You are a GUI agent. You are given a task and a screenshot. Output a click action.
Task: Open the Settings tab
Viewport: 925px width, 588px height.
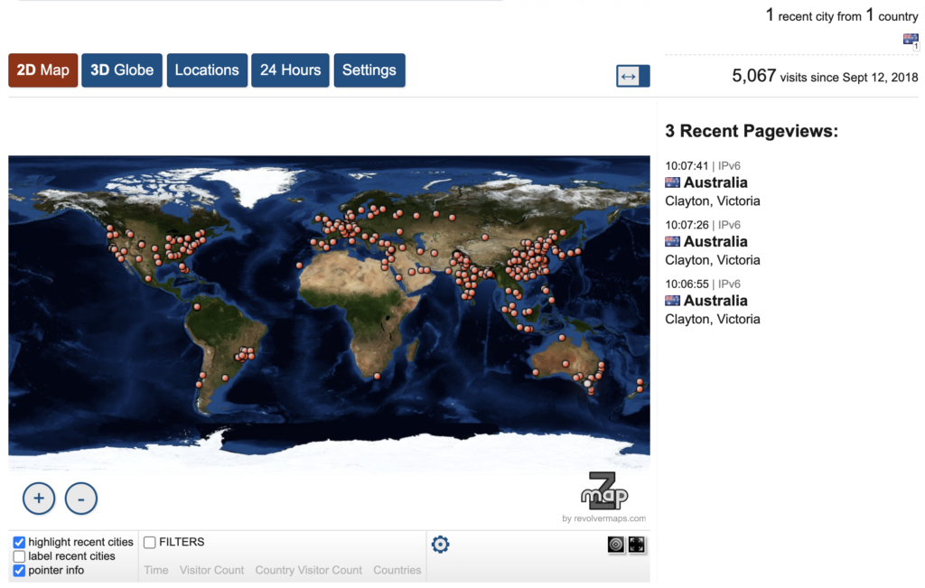click(x=369, y=70)
